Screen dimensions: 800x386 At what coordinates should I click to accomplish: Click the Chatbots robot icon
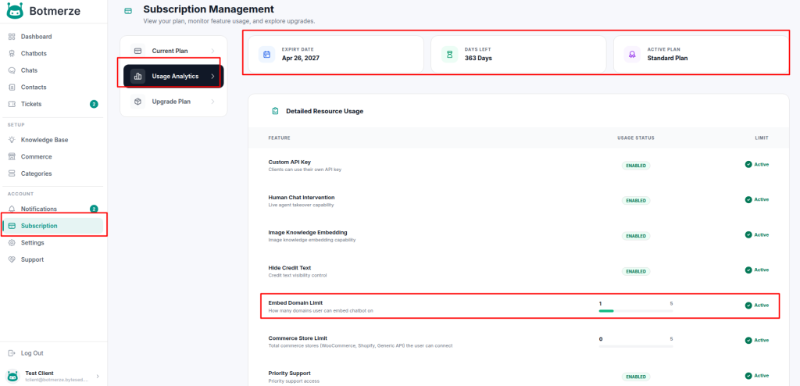[x=12, y=54]
